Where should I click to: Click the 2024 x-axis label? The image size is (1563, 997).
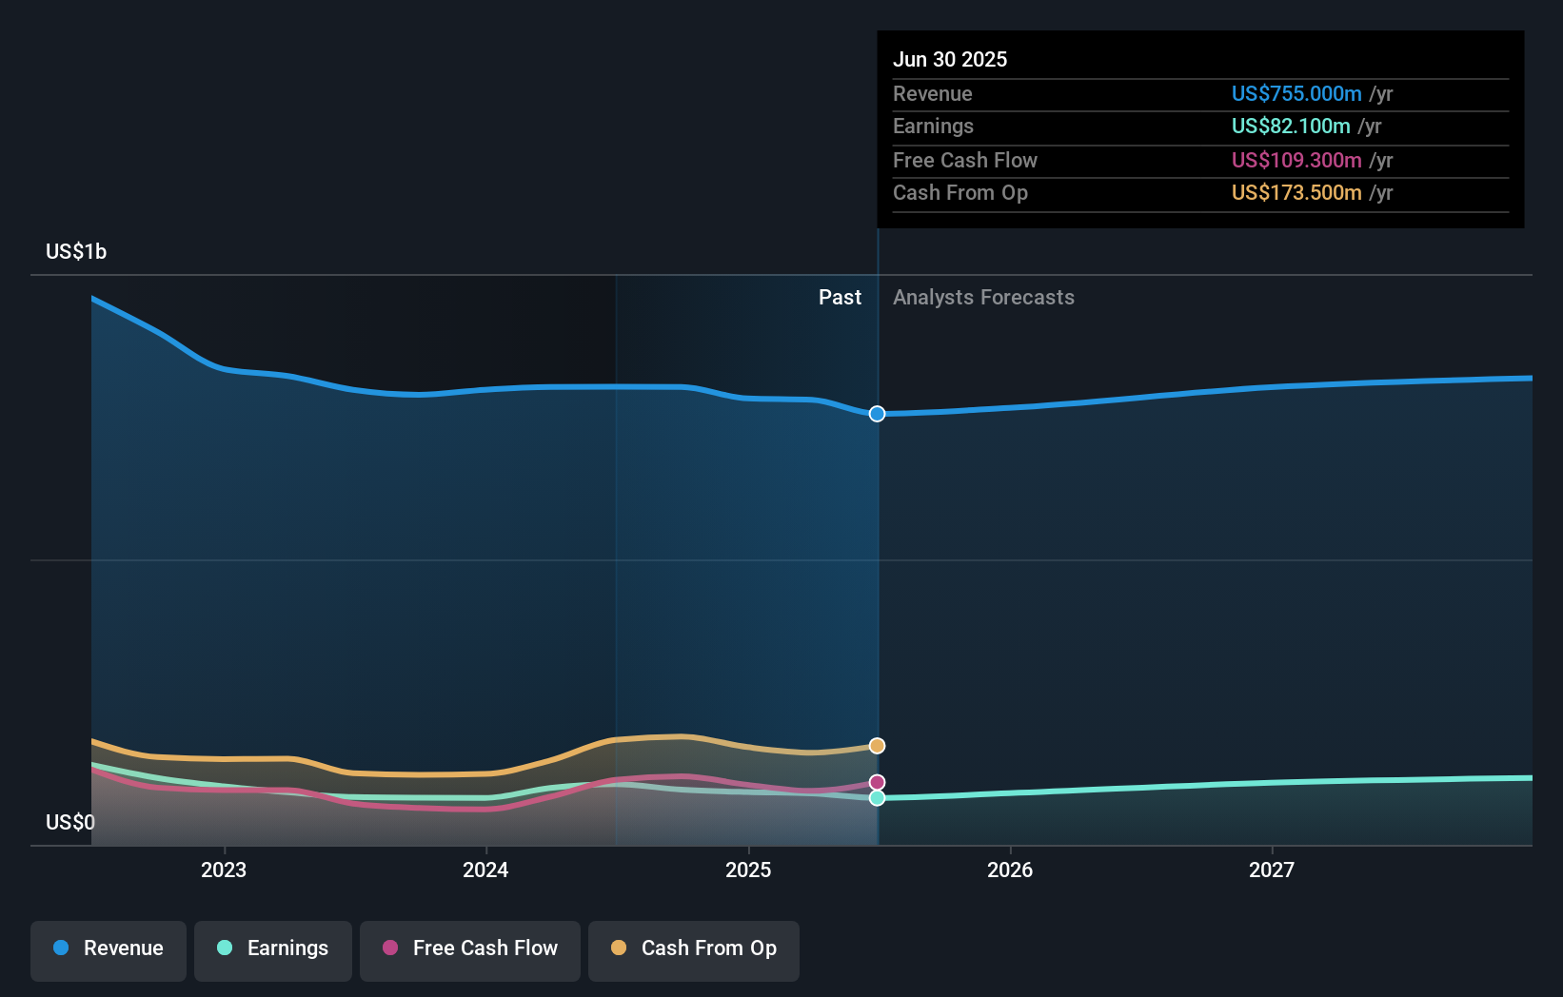click(x=485, y=870)
